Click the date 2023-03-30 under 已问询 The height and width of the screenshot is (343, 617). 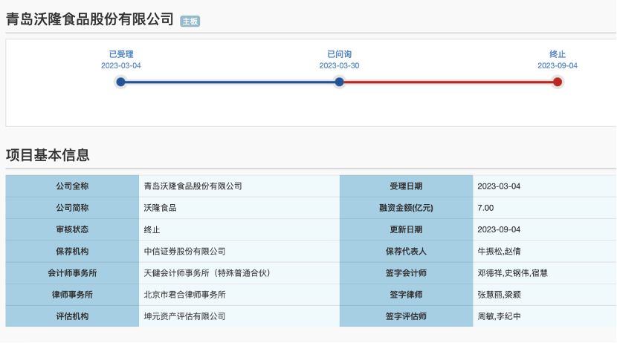tap(339, 65)
